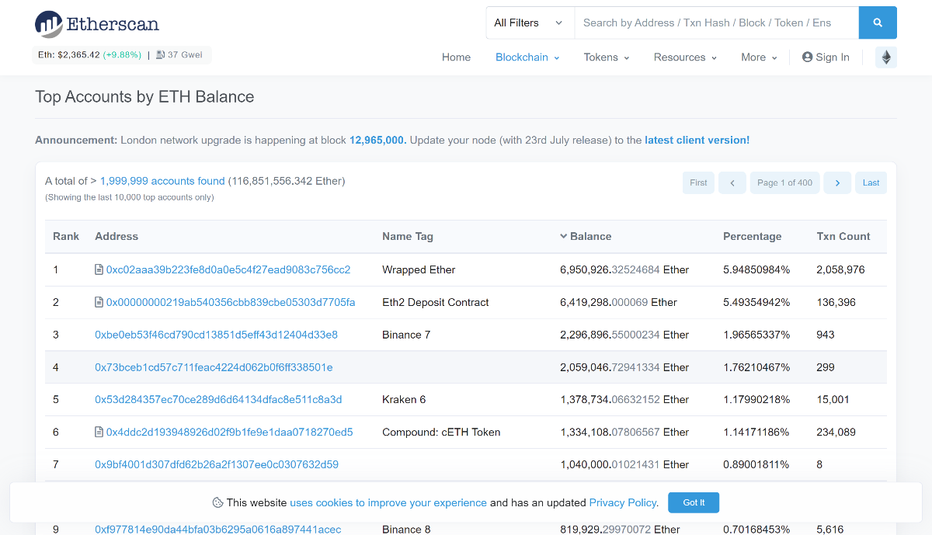The width and height of the screenshot is (932, 535).
Task: Click the user icon beside Sign In
Action: (807, 57)
